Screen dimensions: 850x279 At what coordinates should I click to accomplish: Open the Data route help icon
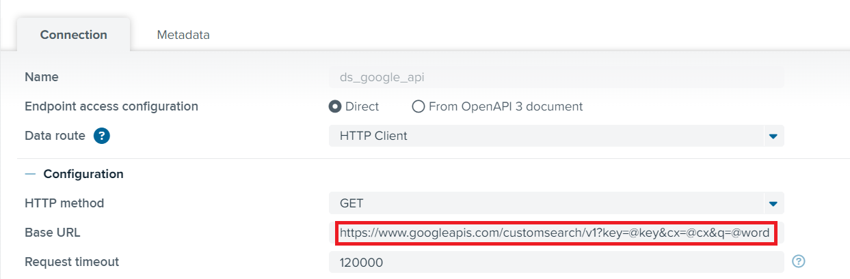click(x=102, y=136)
